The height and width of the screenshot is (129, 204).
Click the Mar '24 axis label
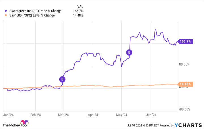tap(63, 115)
